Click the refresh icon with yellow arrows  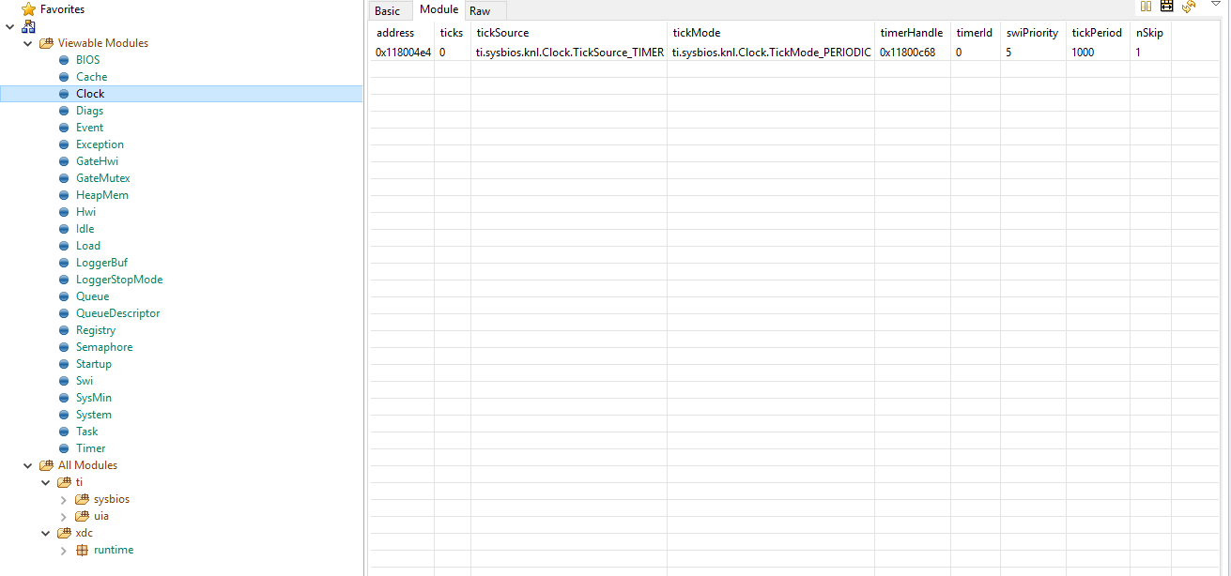click(x=1189, y=7)
